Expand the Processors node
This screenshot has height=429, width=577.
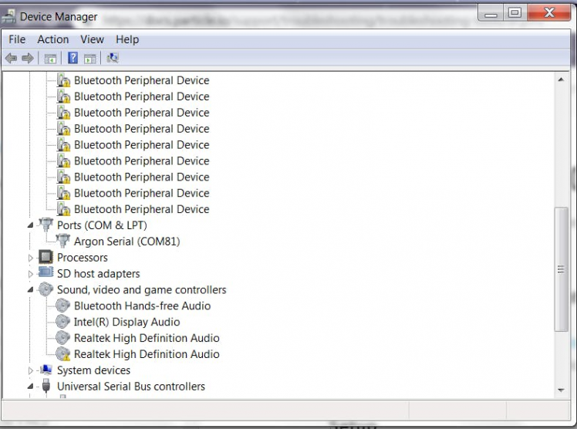(31, 258)
